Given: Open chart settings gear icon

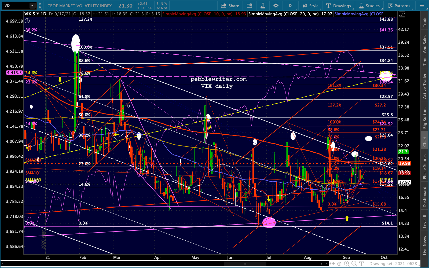Looking at the screenshot, I should point(276,6).
